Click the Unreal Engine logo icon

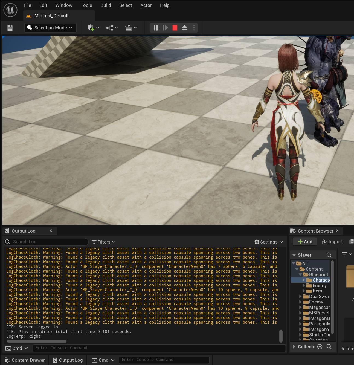pyautogui.click(x=10, y=10)
